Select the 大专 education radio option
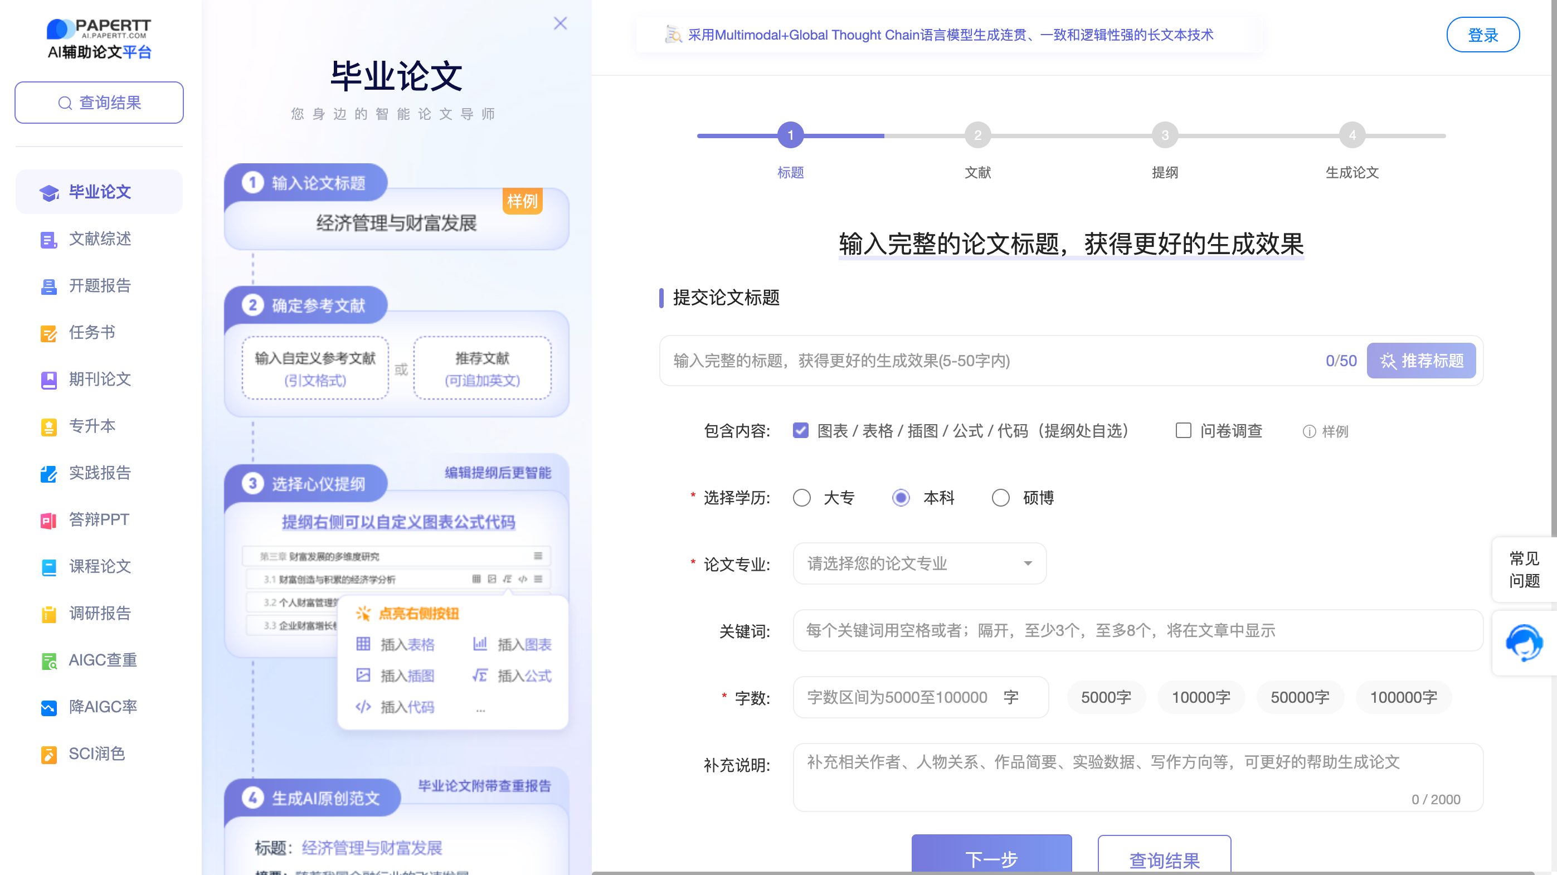Viewport: 1557px width, 875px height. [x=802, y=497]
